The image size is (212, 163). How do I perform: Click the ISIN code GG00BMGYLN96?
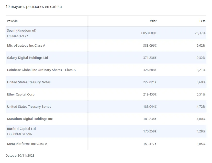pos(19,134)
